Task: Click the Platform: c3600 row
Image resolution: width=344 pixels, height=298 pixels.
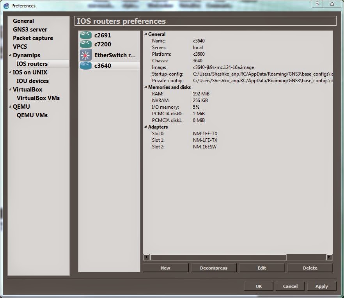Action: (238, 54)
